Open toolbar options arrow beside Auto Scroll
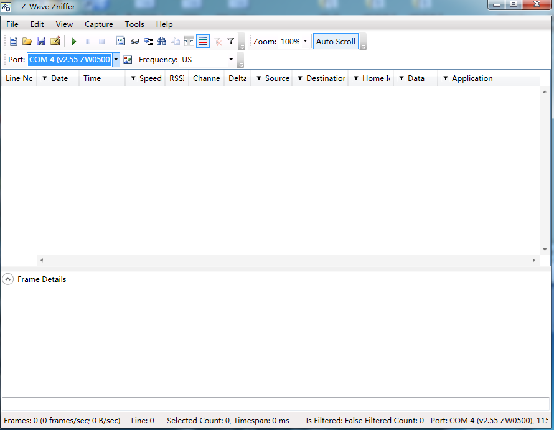This screenshot has width=554, height=430. pos(363,42)
